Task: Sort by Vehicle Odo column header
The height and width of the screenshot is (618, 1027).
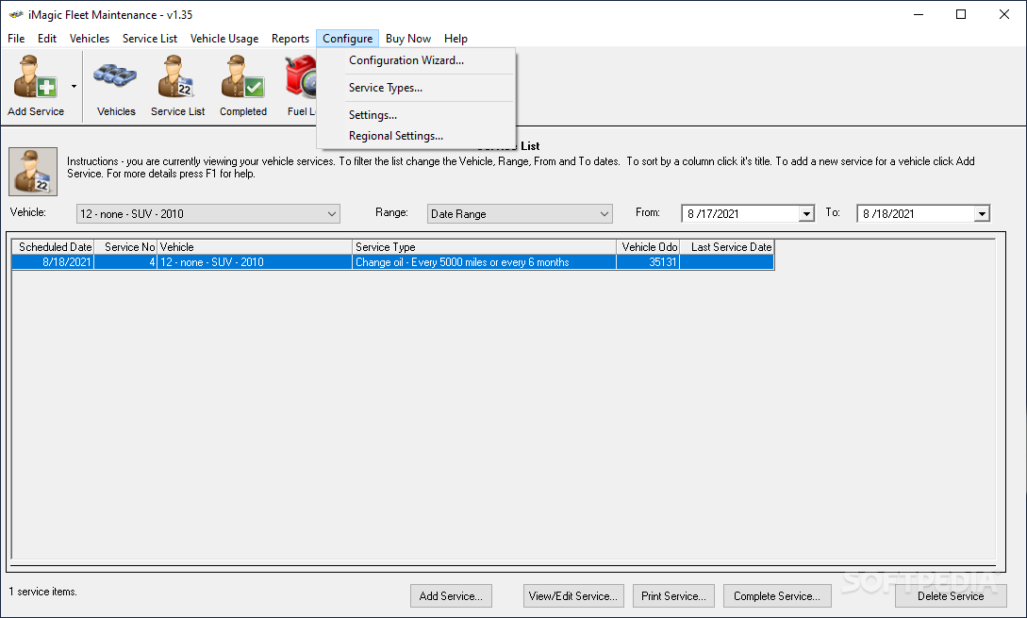Action: point(648,247)
